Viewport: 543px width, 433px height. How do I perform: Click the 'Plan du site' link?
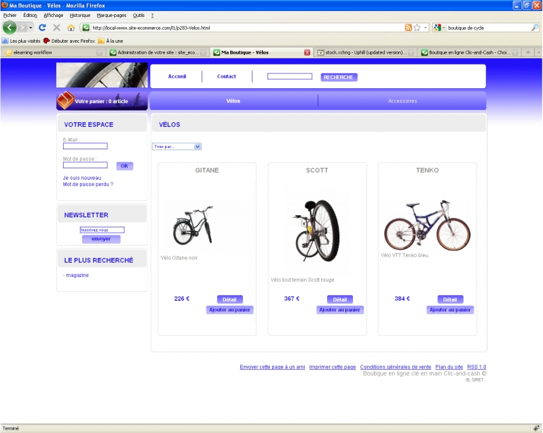point(449,367)
